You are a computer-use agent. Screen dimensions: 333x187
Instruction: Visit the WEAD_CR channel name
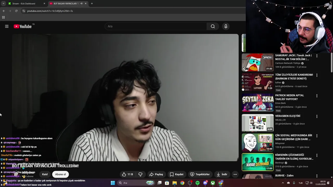tap(280, 120)
